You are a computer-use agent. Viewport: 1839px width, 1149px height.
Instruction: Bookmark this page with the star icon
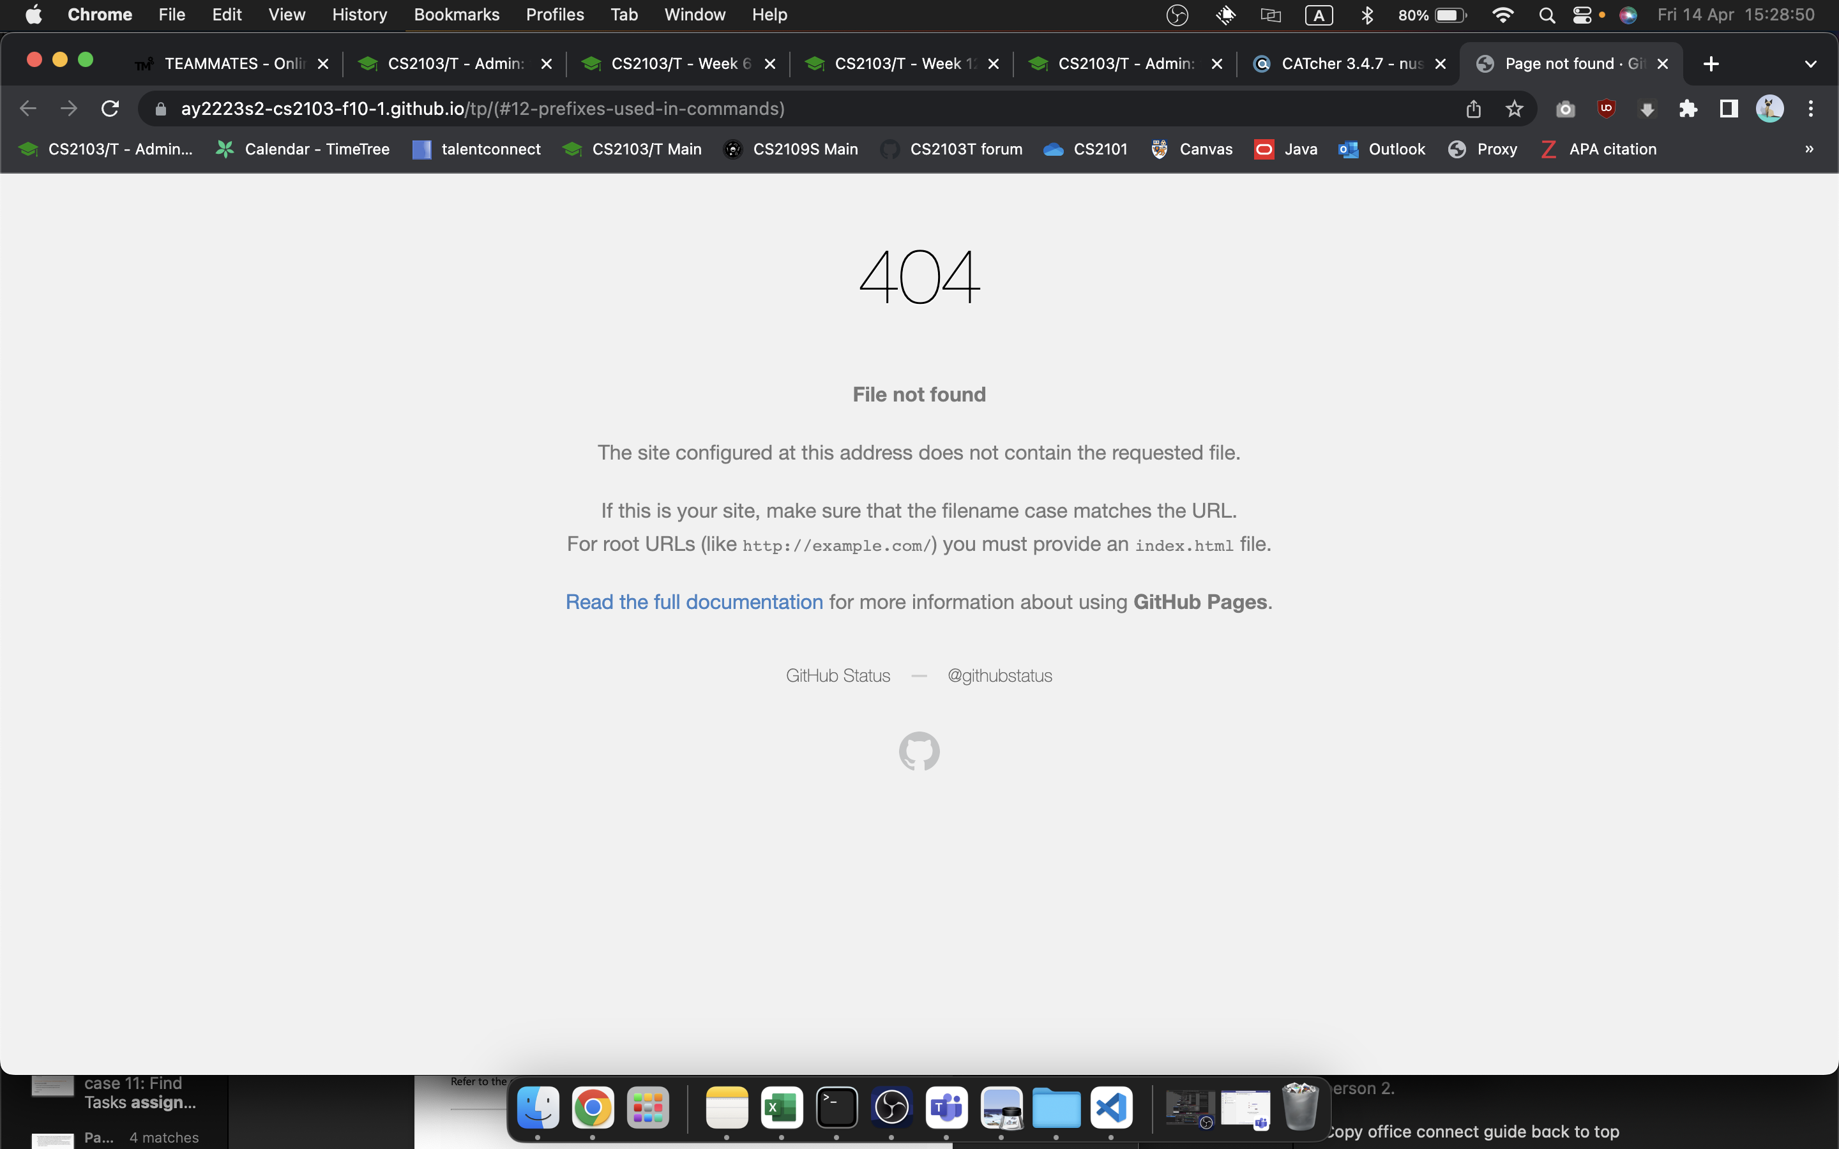coord(1514,109)
